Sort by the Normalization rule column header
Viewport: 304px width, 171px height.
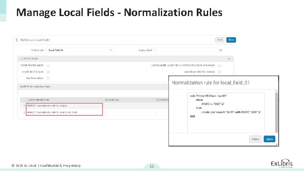39,100
